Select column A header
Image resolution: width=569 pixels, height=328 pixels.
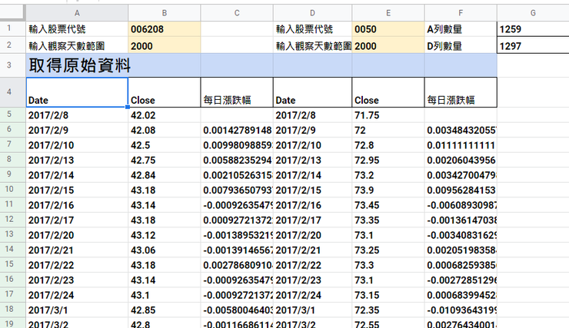coord(77,13)
